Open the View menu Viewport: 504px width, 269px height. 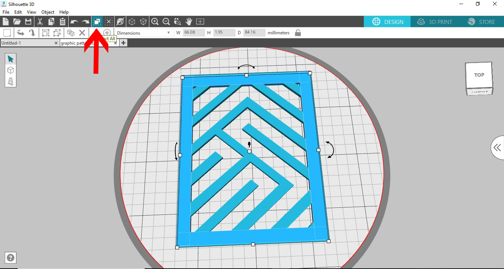coord(31,12)
